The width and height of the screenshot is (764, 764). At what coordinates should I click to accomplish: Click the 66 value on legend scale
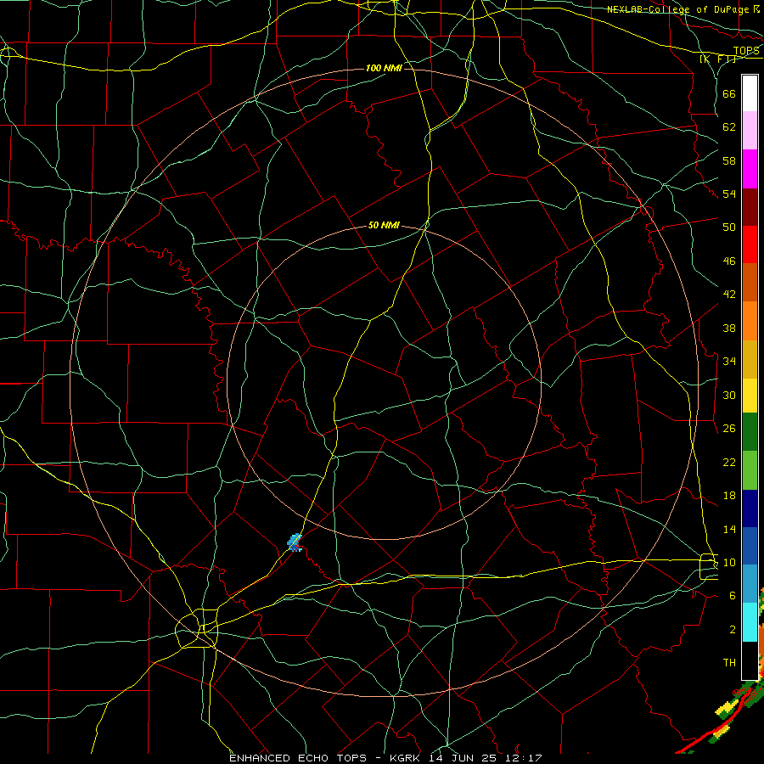[729, 93]
